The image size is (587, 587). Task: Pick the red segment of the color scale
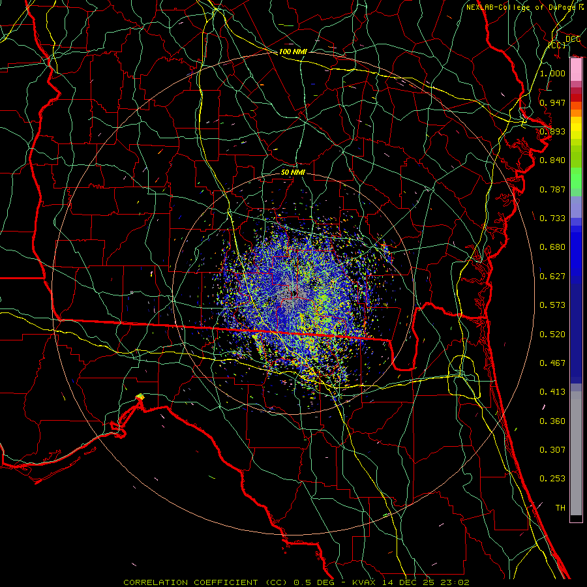576,97
